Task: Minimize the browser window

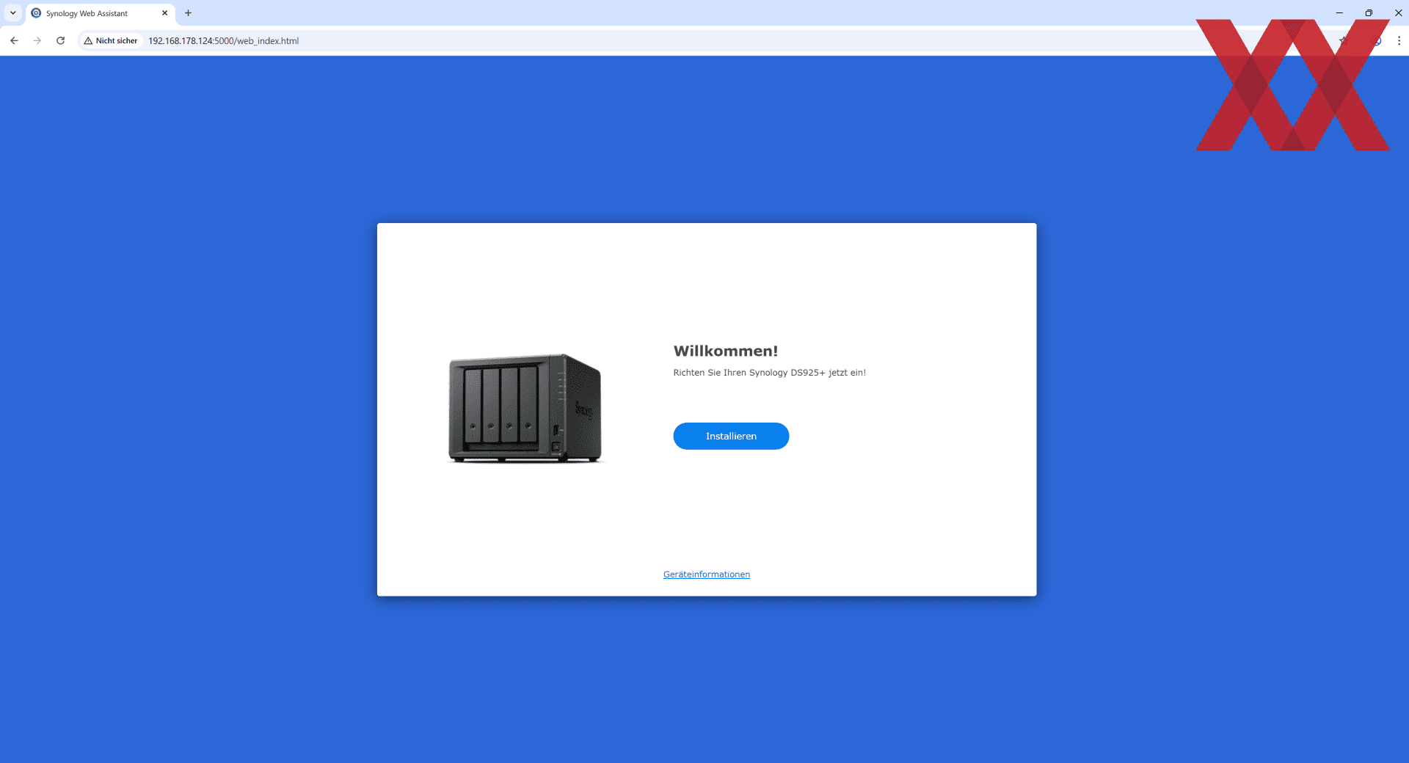Action: pos(1339,13)
